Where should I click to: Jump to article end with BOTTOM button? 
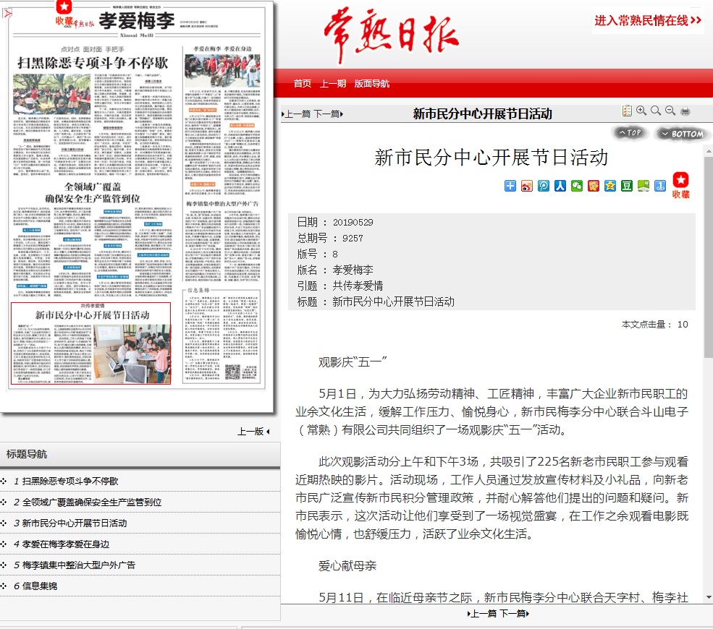click(683, 134)
